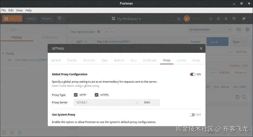
Task: Open the My Workspace dropdown
Action: [126, 19]
